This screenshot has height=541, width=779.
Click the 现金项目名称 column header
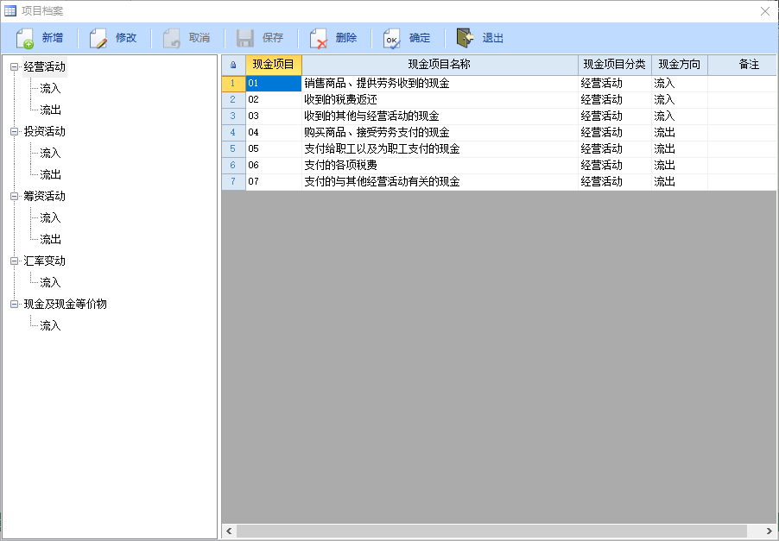tap(440, 65)
